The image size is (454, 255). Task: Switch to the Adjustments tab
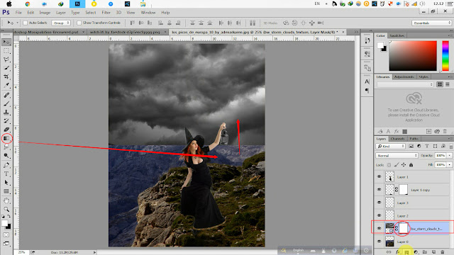click(x=404, y=77)
